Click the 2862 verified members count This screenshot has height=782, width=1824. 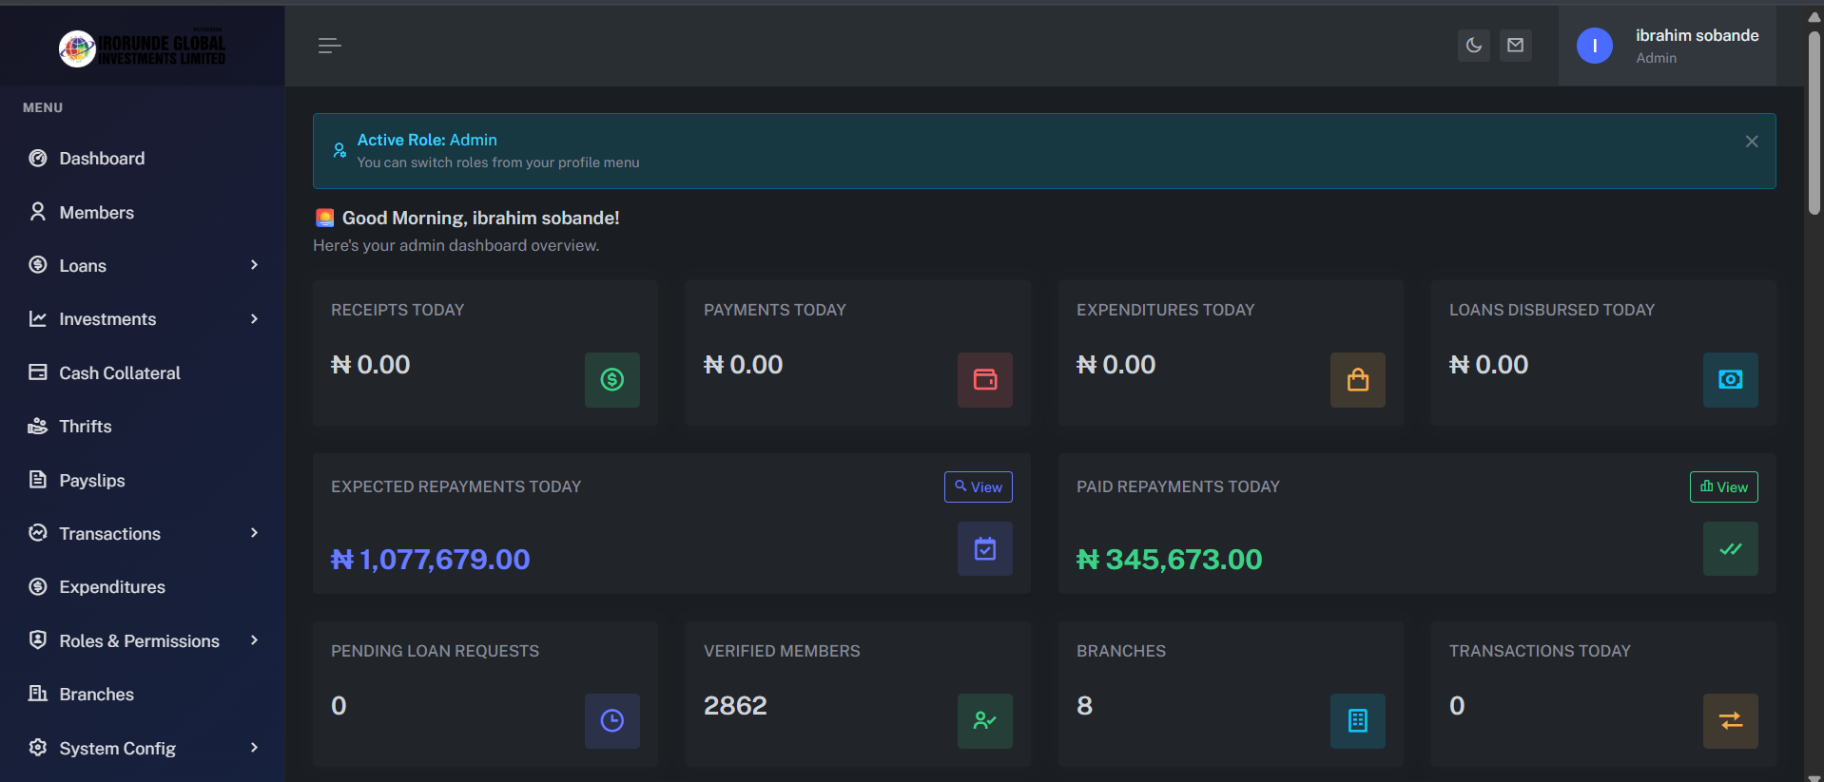coord(735,706)
